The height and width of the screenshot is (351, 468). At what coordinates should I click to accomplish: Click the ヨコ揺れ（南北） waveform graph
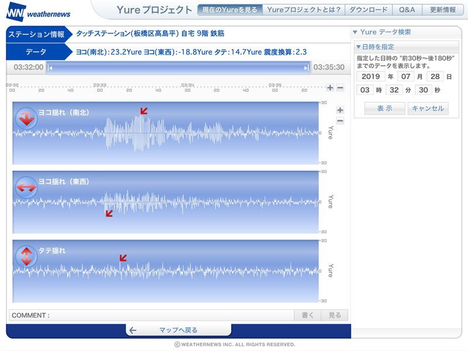(166, 133)
